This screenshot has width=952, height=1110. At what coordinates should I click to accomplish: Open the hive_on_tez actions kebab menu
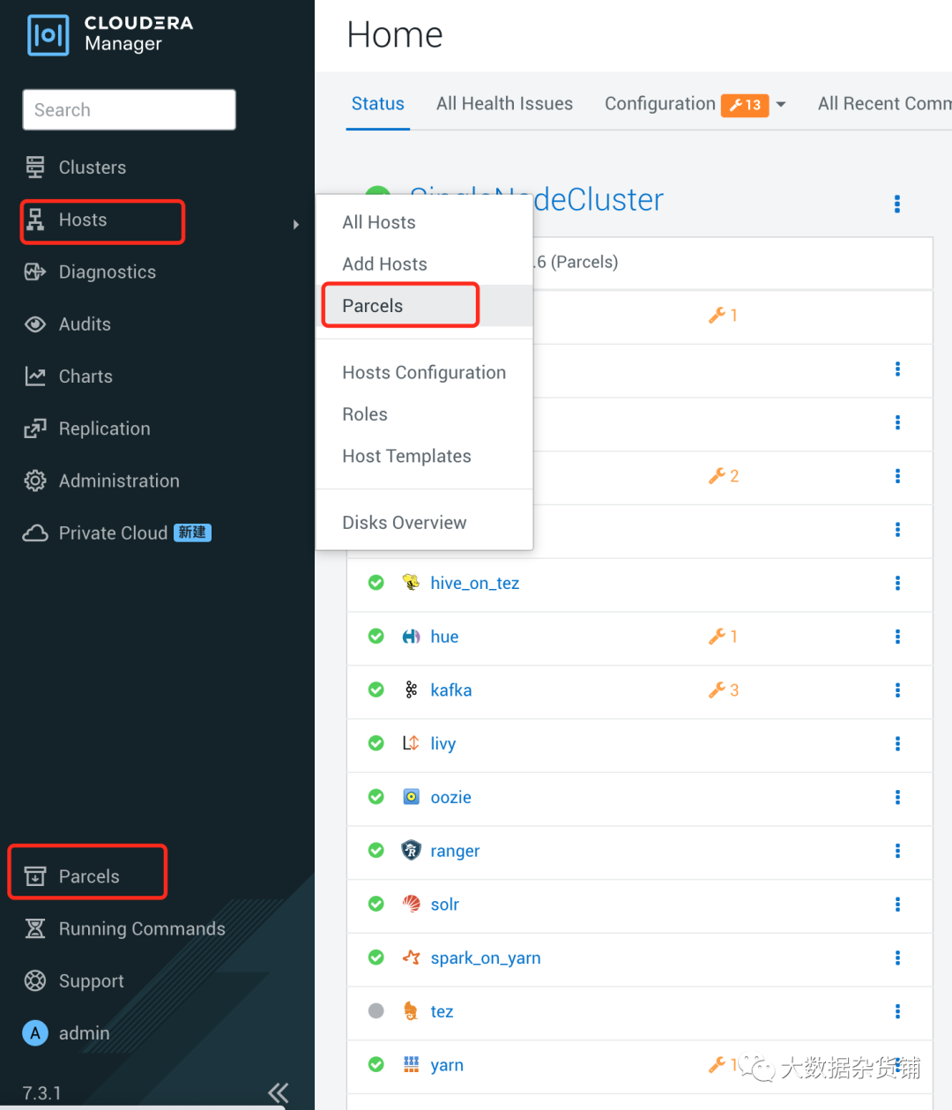coord(897,583)
